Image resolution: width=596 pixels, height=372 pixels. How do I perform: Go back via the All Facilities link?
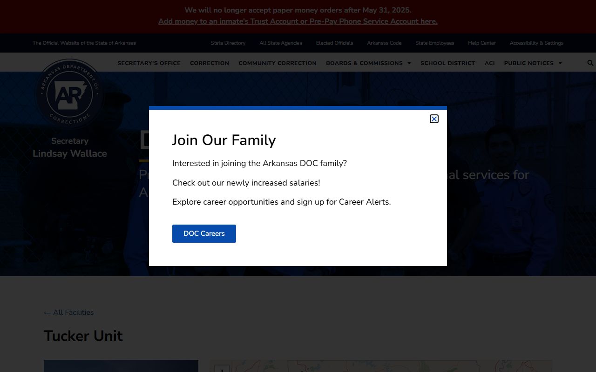(x=69, y=312)
